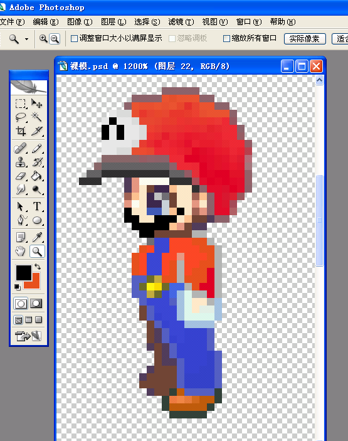Click the black foreground color swatch
348x441 pixels.
[x=24, y=273]
